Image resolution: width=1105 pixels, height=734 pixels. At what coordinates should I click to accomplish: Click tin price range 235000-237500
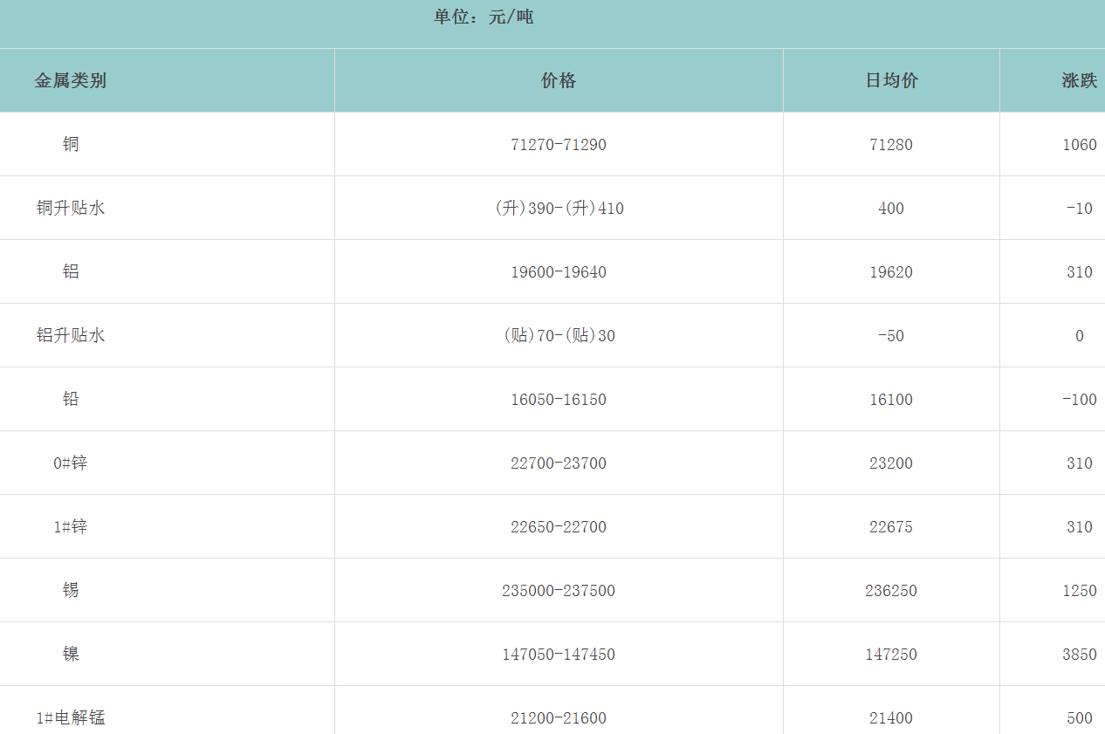(x=559, y=591)
